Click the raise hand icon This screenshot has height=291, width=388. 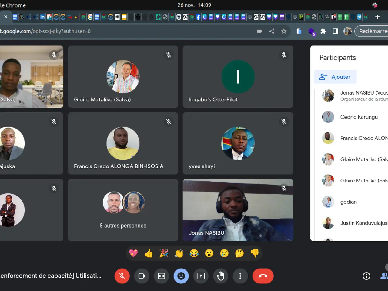(221, 276)
